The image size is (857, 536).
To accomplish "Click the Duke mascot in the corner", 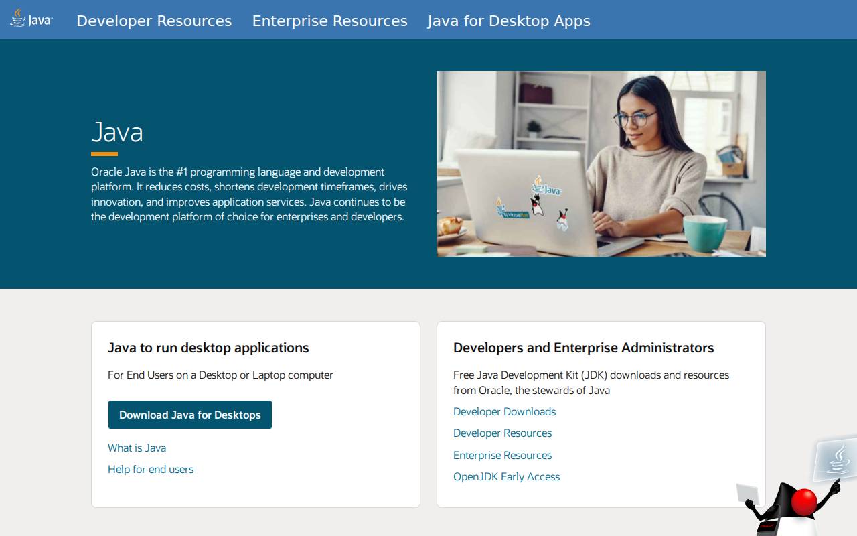I will click(795, 488).
